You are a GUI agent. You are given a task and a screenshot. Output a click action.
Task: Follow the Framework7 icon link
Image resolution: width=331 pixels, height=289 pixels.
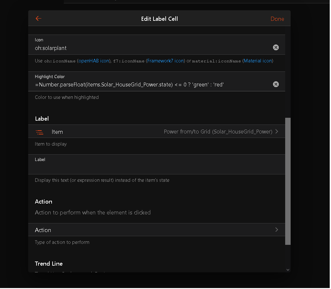(x=165, y=61)
